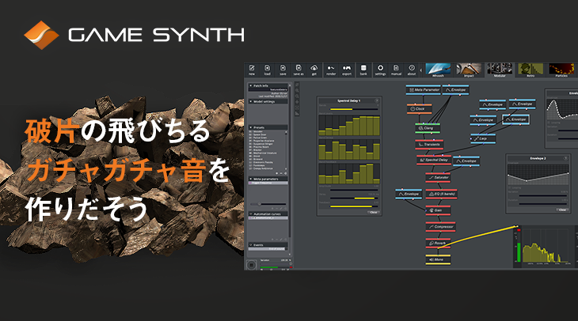The image size is (578, 321).
Task: Select the Clang node
Action: pos(428,128)
